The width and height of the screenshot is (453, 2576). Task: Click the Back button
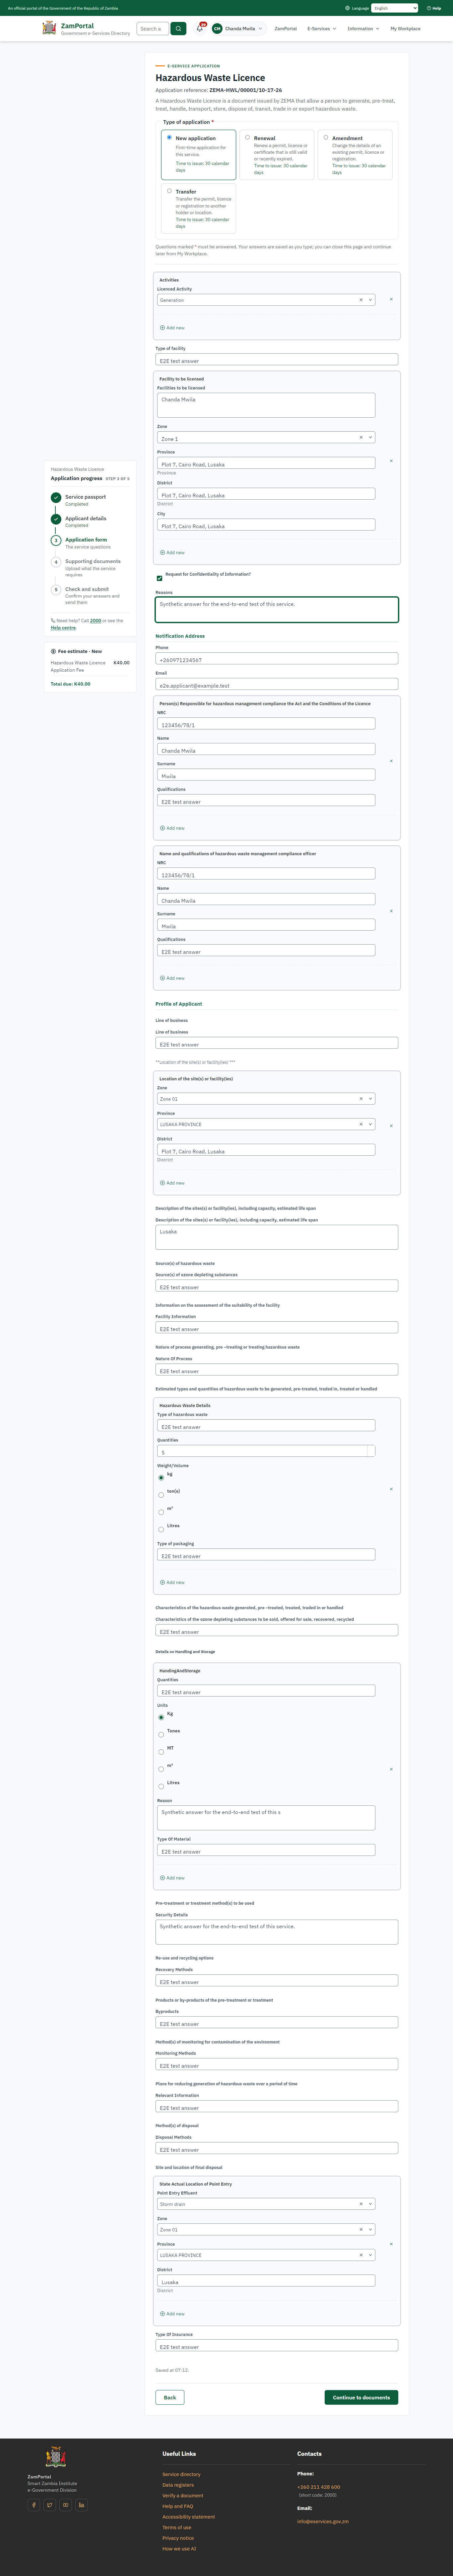(x=169, y=2397)
